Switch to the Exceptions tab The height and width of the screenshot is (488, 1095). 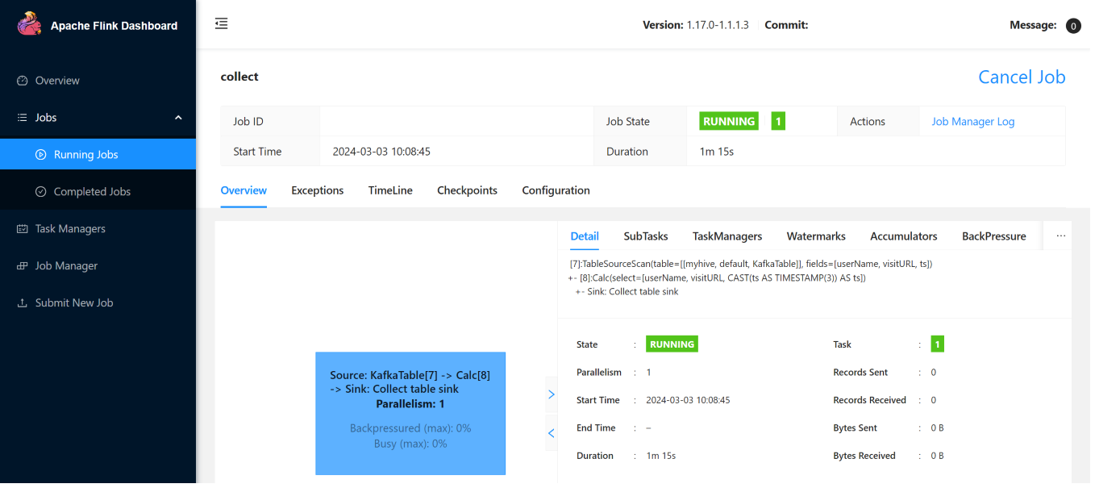(318, 190)
